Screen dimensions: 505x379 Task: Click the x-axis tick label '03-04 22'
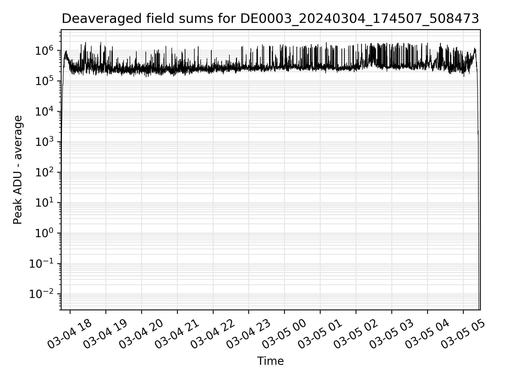tap(213, 334)
